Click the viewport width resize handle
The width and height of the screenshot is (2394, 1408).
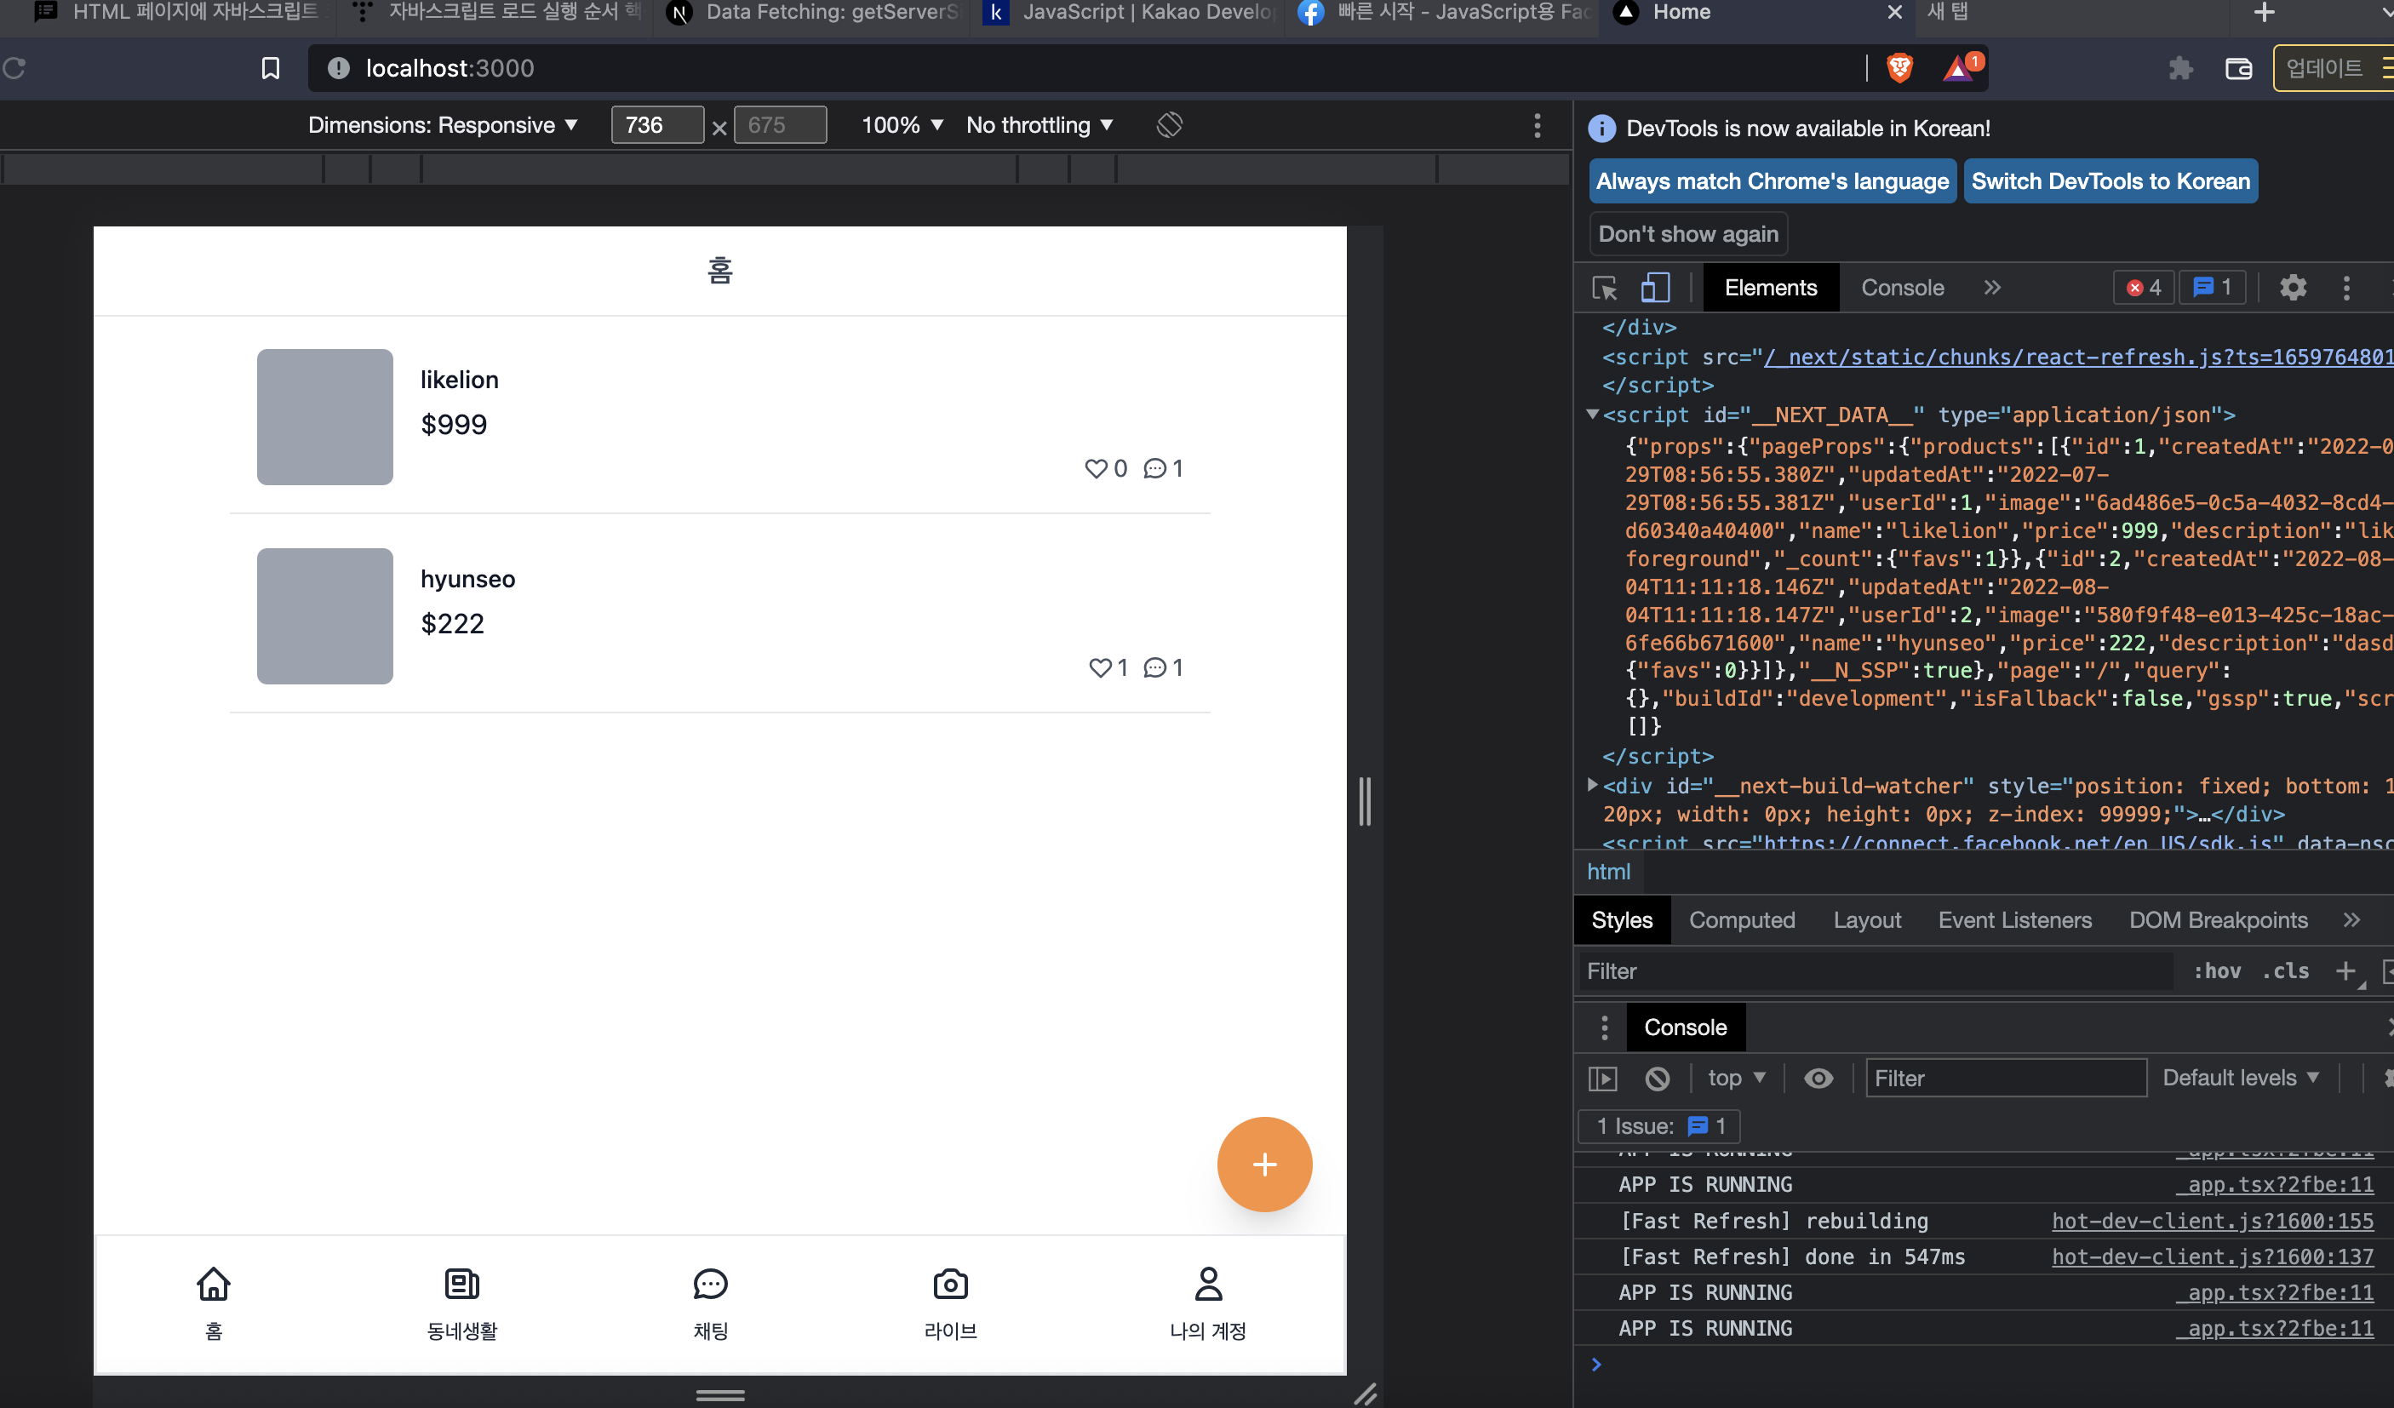(x=1366, y=801)
